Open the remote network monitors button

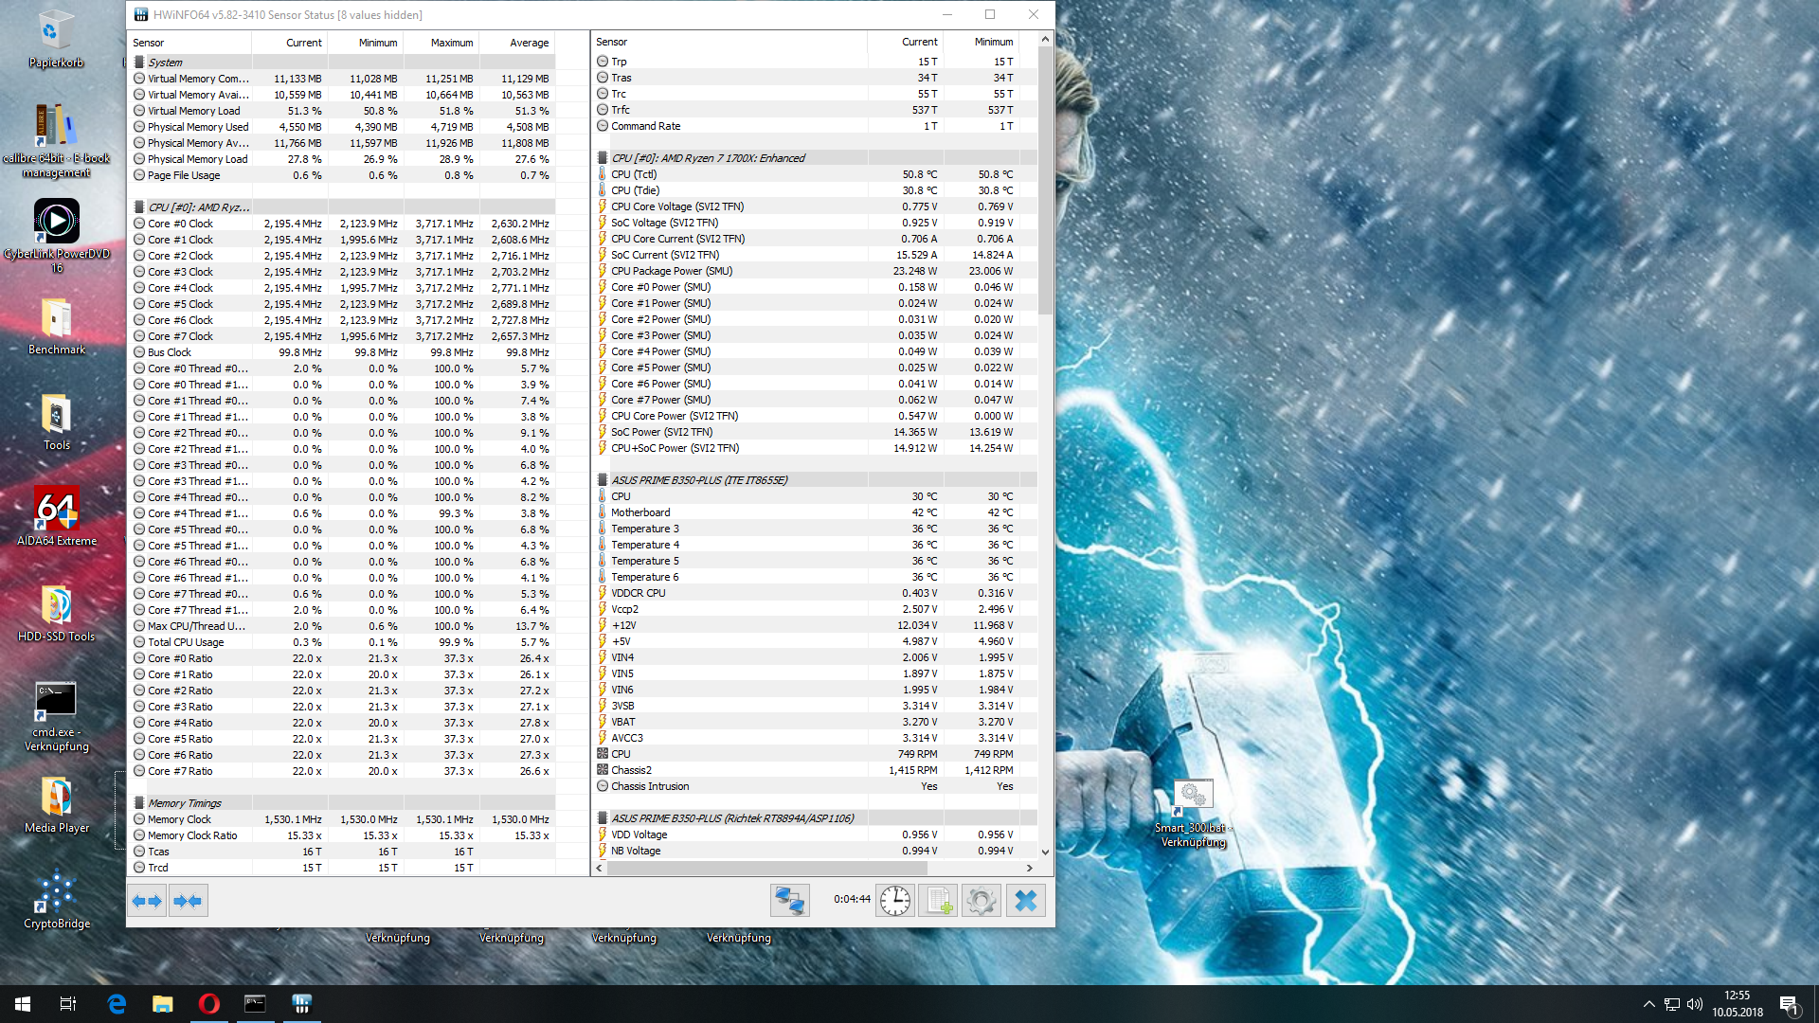pyautogui.click(x=789, y=900)
